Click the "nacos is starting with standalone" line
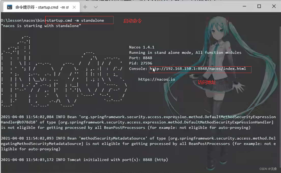Screen dimensions: 281x173 point(41,26)
